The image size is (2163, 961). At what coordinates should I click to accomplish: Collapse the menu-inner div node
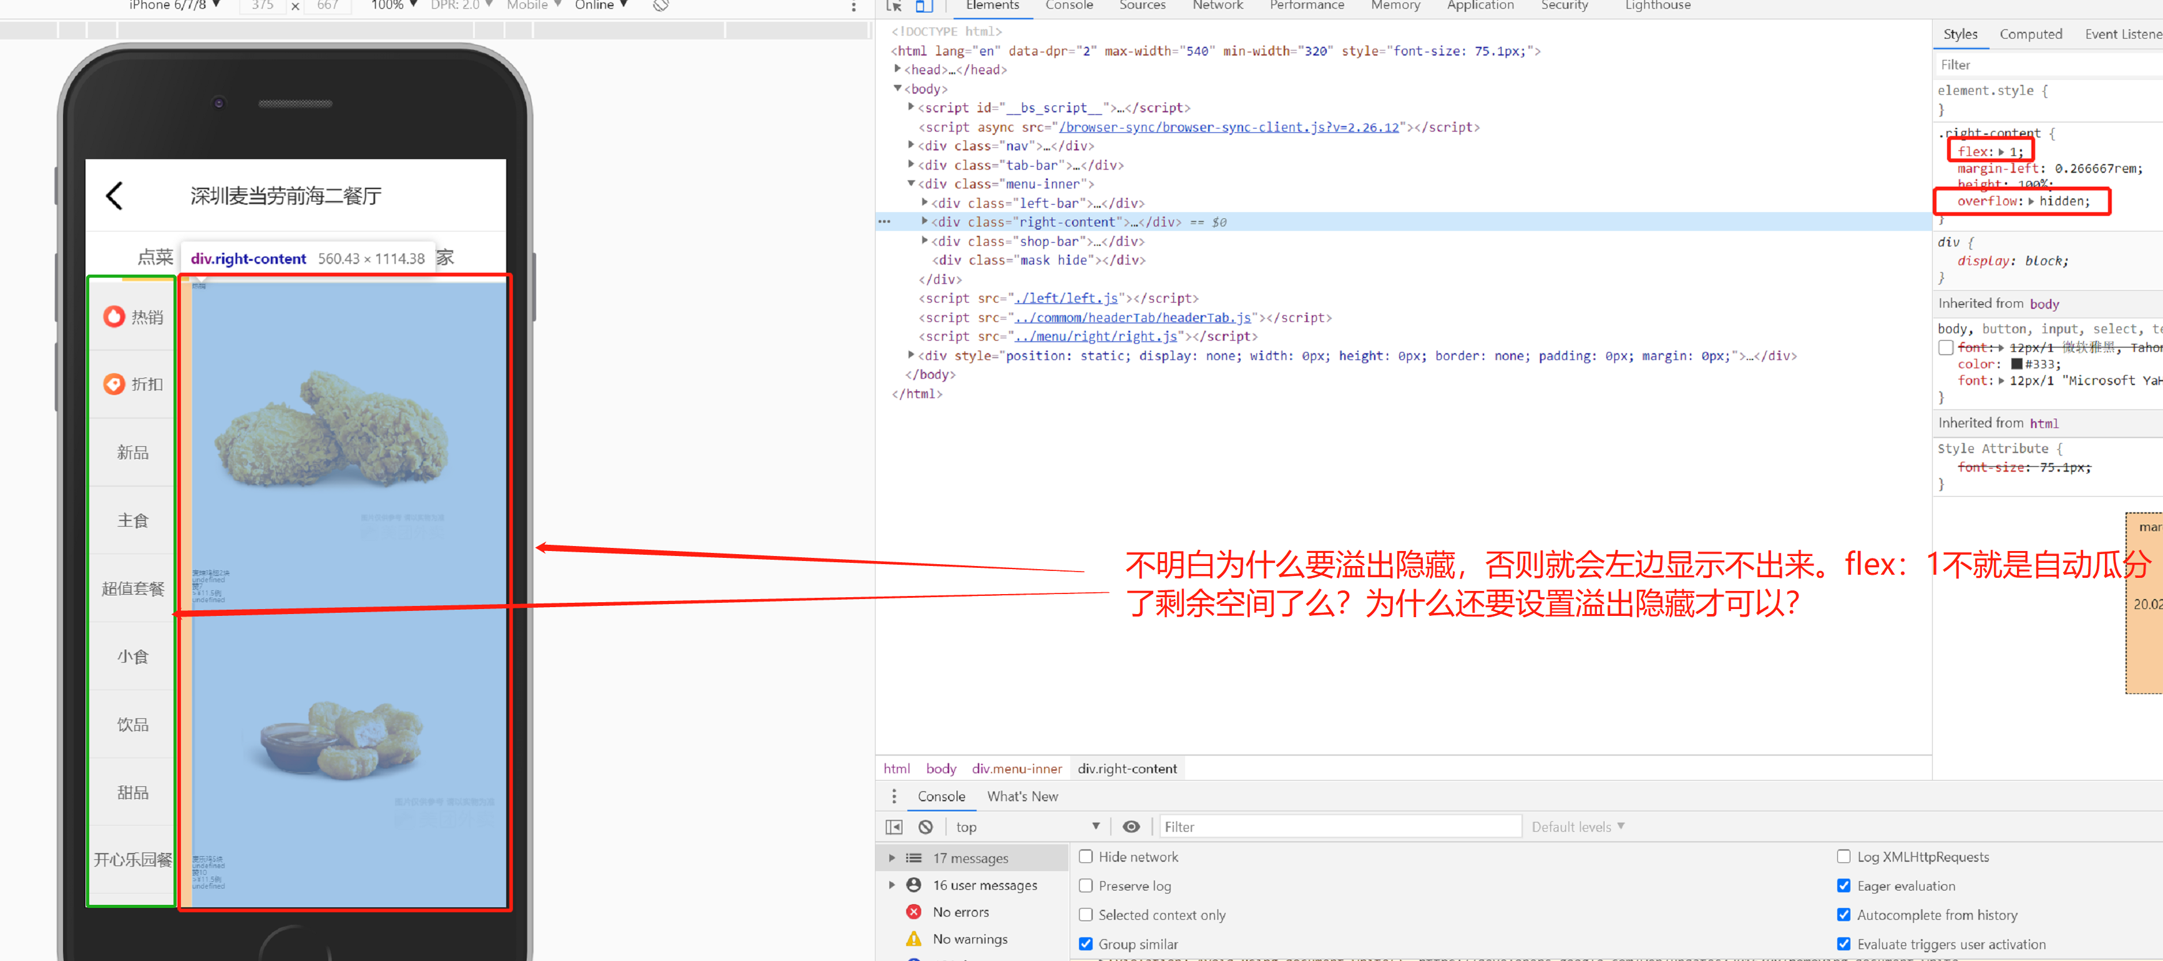tap(911, 183)
